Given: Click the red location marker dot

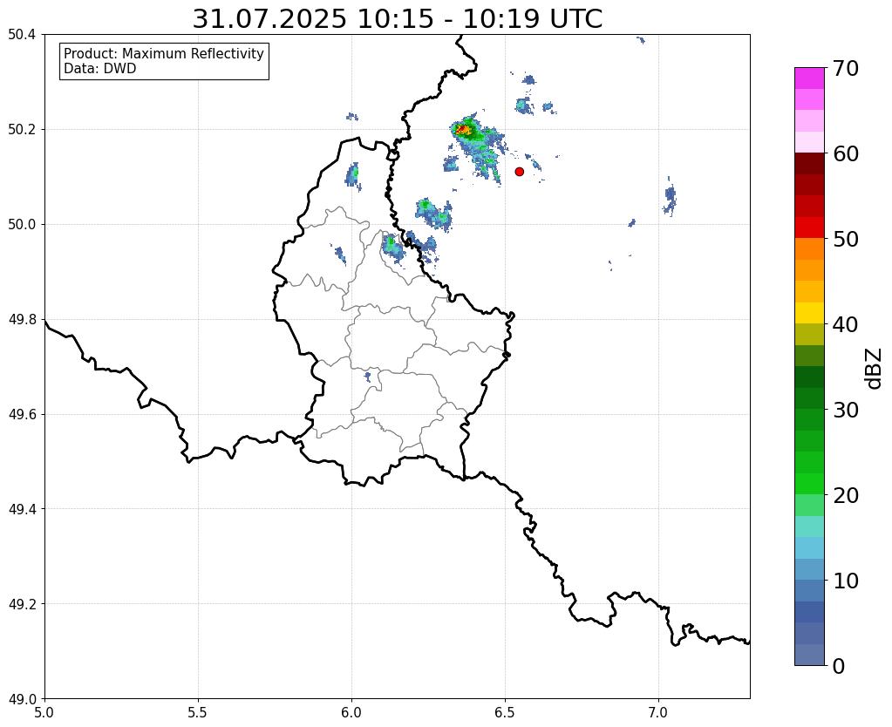Looking at the screenshot, I should tap(519, 171).
